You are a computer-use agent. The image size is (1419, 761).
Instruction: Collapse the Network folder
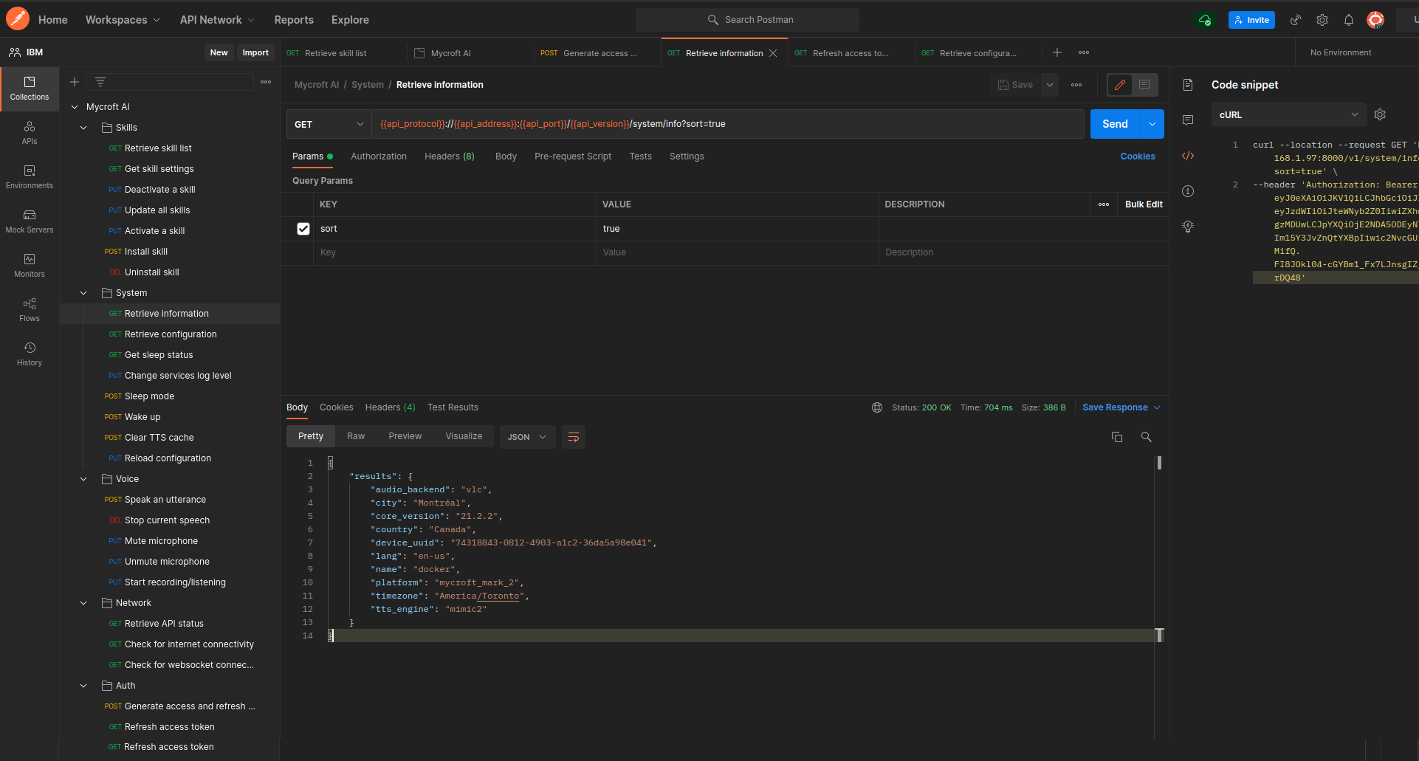pyautogui.click(x=83, y=603)
